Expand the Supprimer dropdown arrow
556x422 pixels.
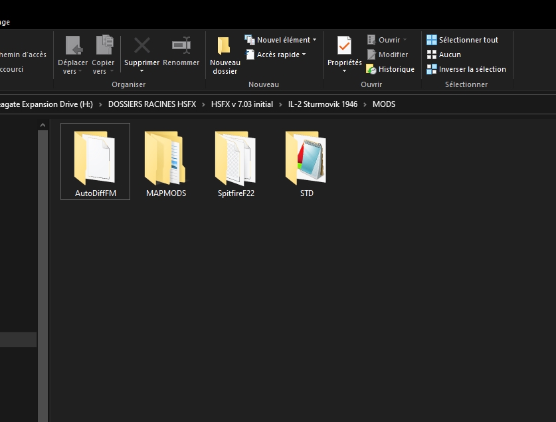coord(142,71)
